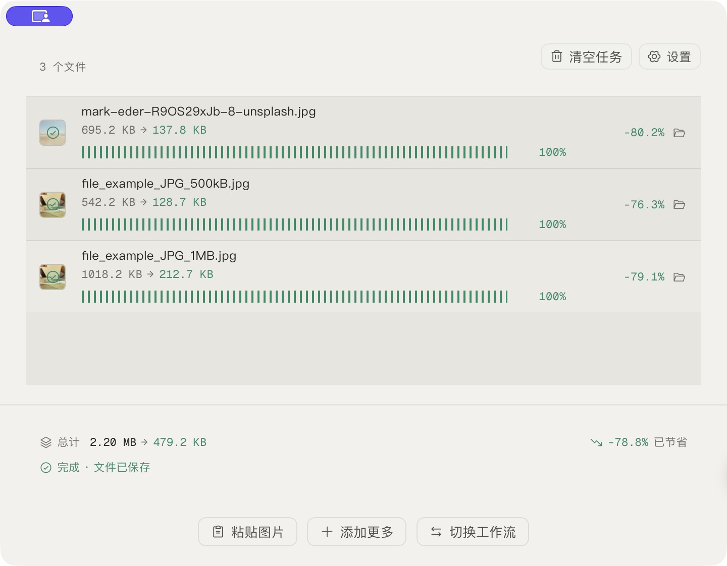The image size is (727, 566).
Task: Click the 3 个文件 file count label
Action: [x=63, y=67]
